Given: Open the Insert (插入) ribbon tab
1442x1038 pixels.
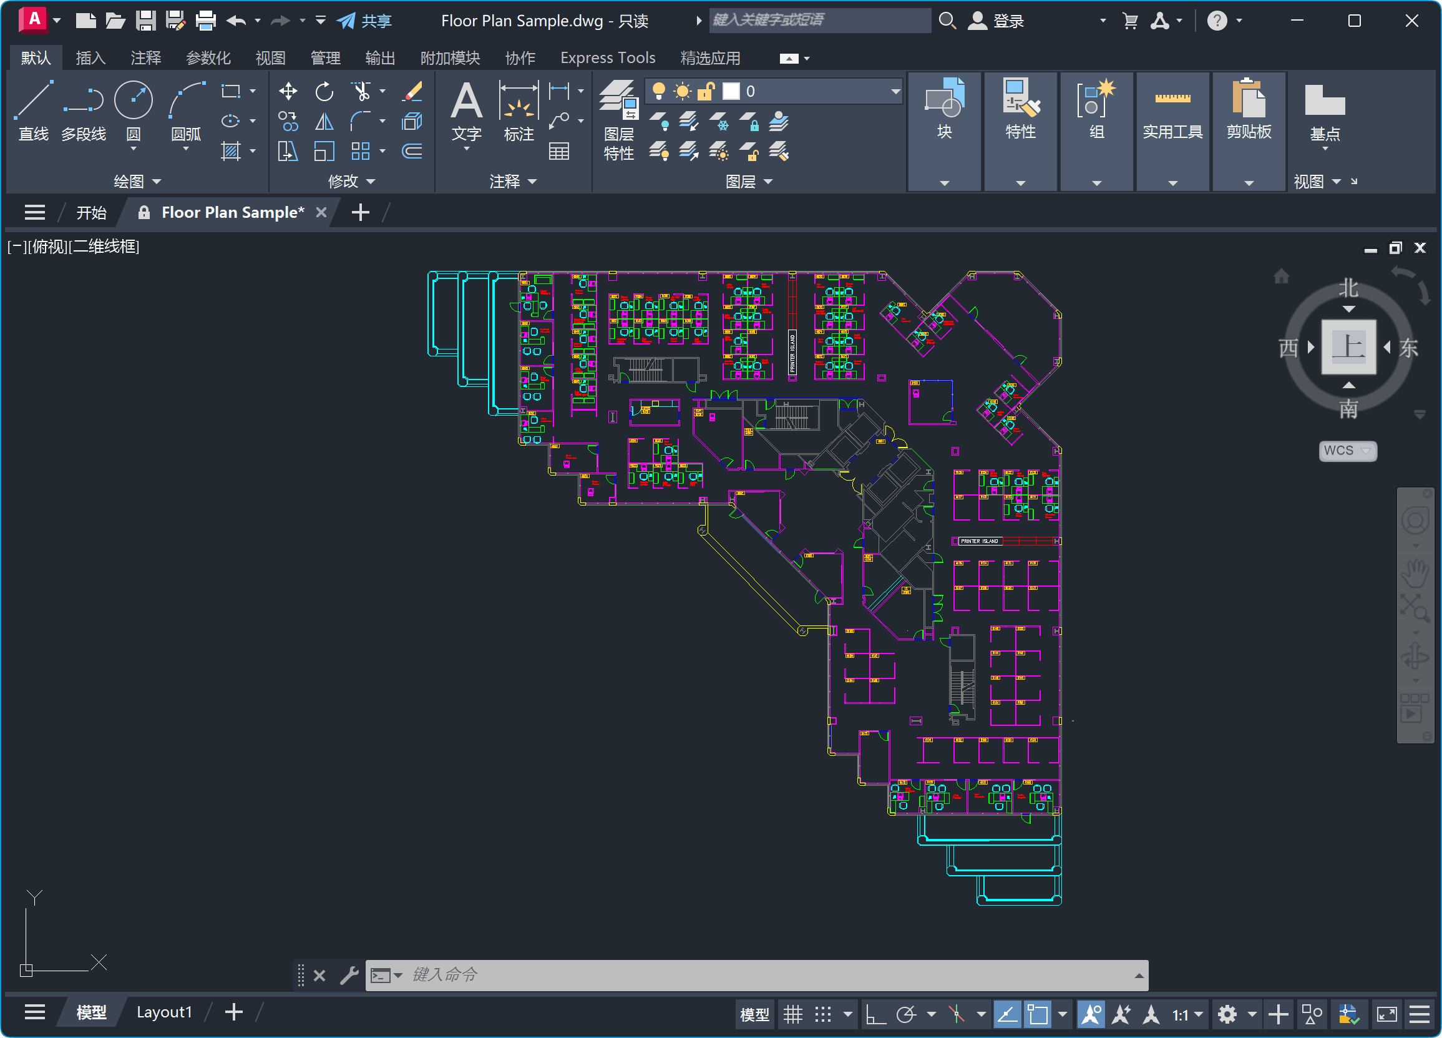Looking at the screenshot, I should coord(90,58).
